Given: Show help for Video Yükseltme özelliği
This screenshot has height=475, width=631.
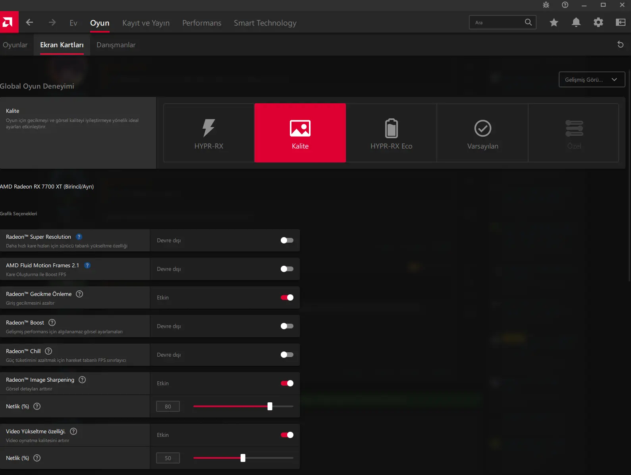Looking at the screenshot, I should pos(73,431).
